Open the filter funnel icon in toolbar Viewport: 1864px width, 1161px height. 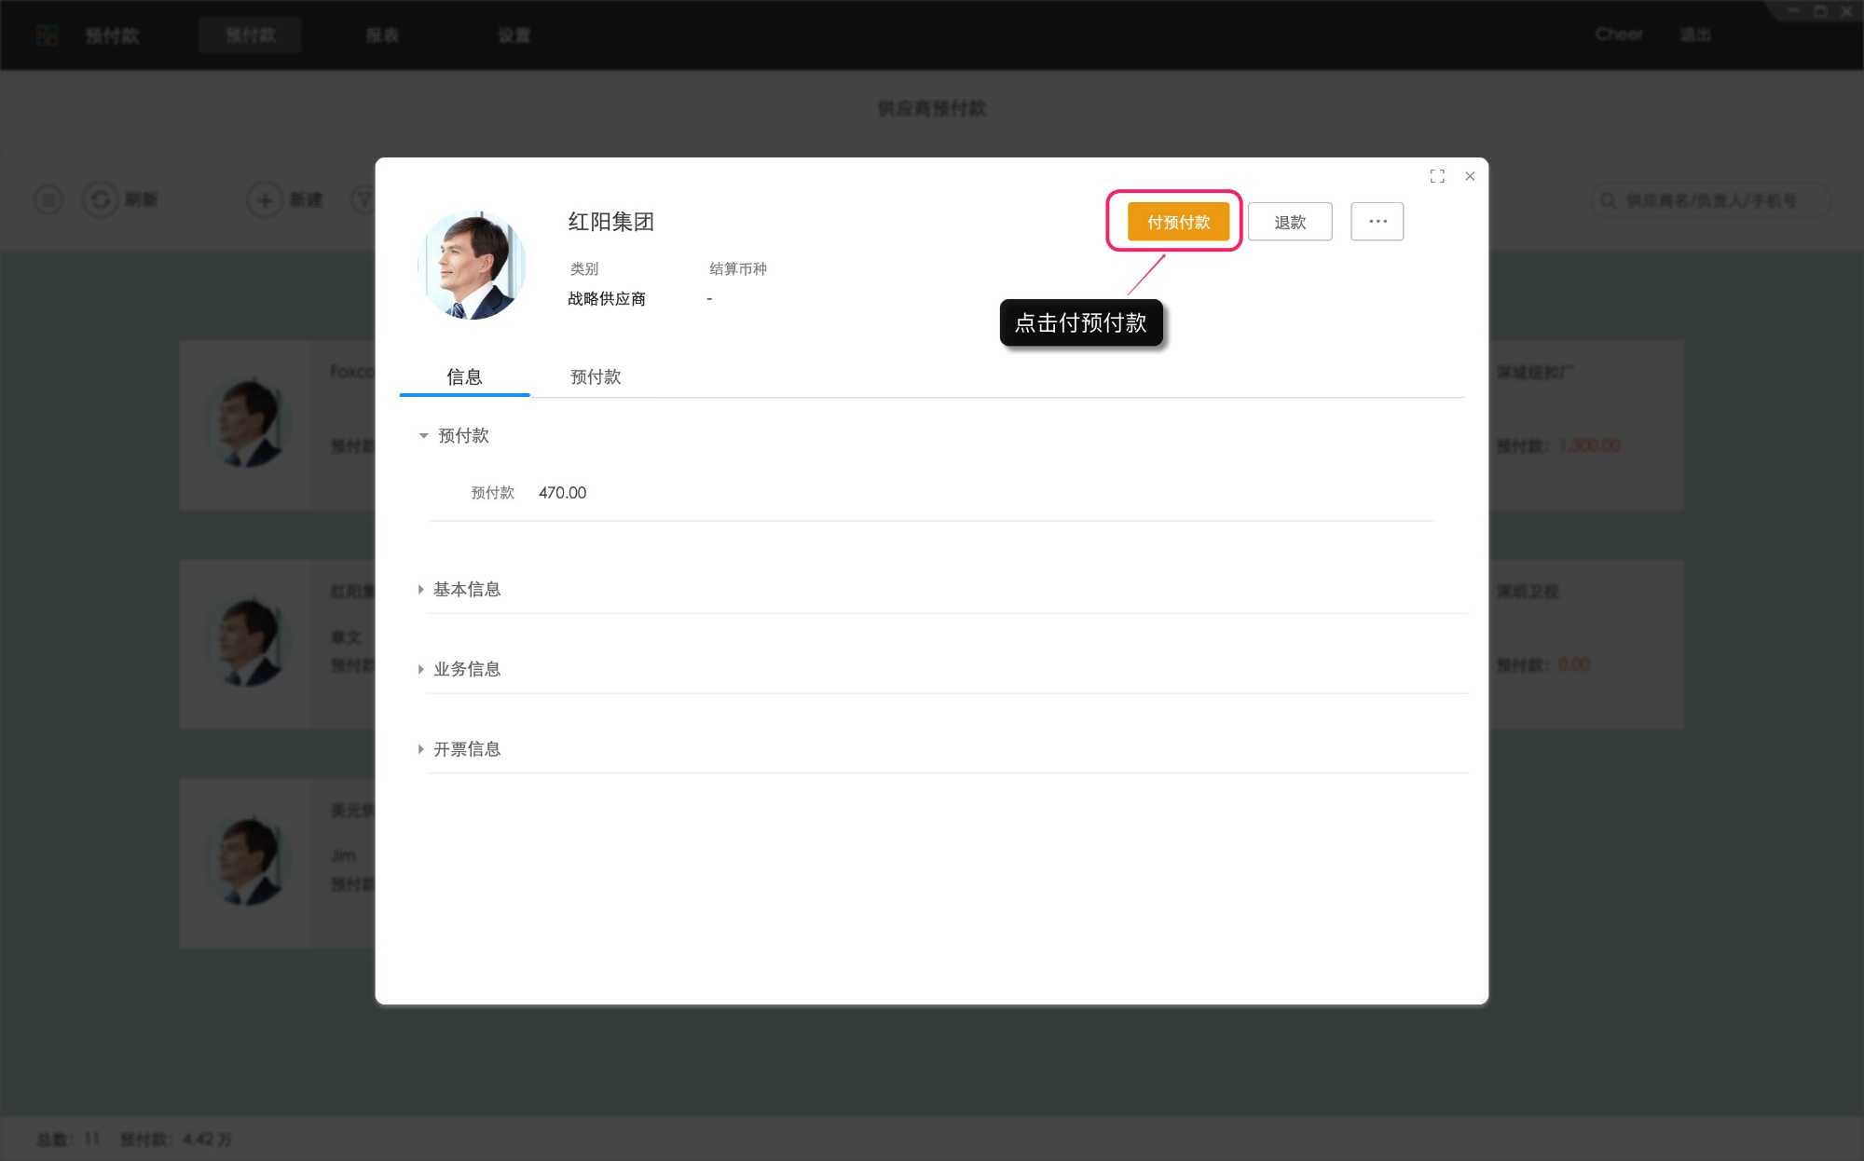point(365,199)
